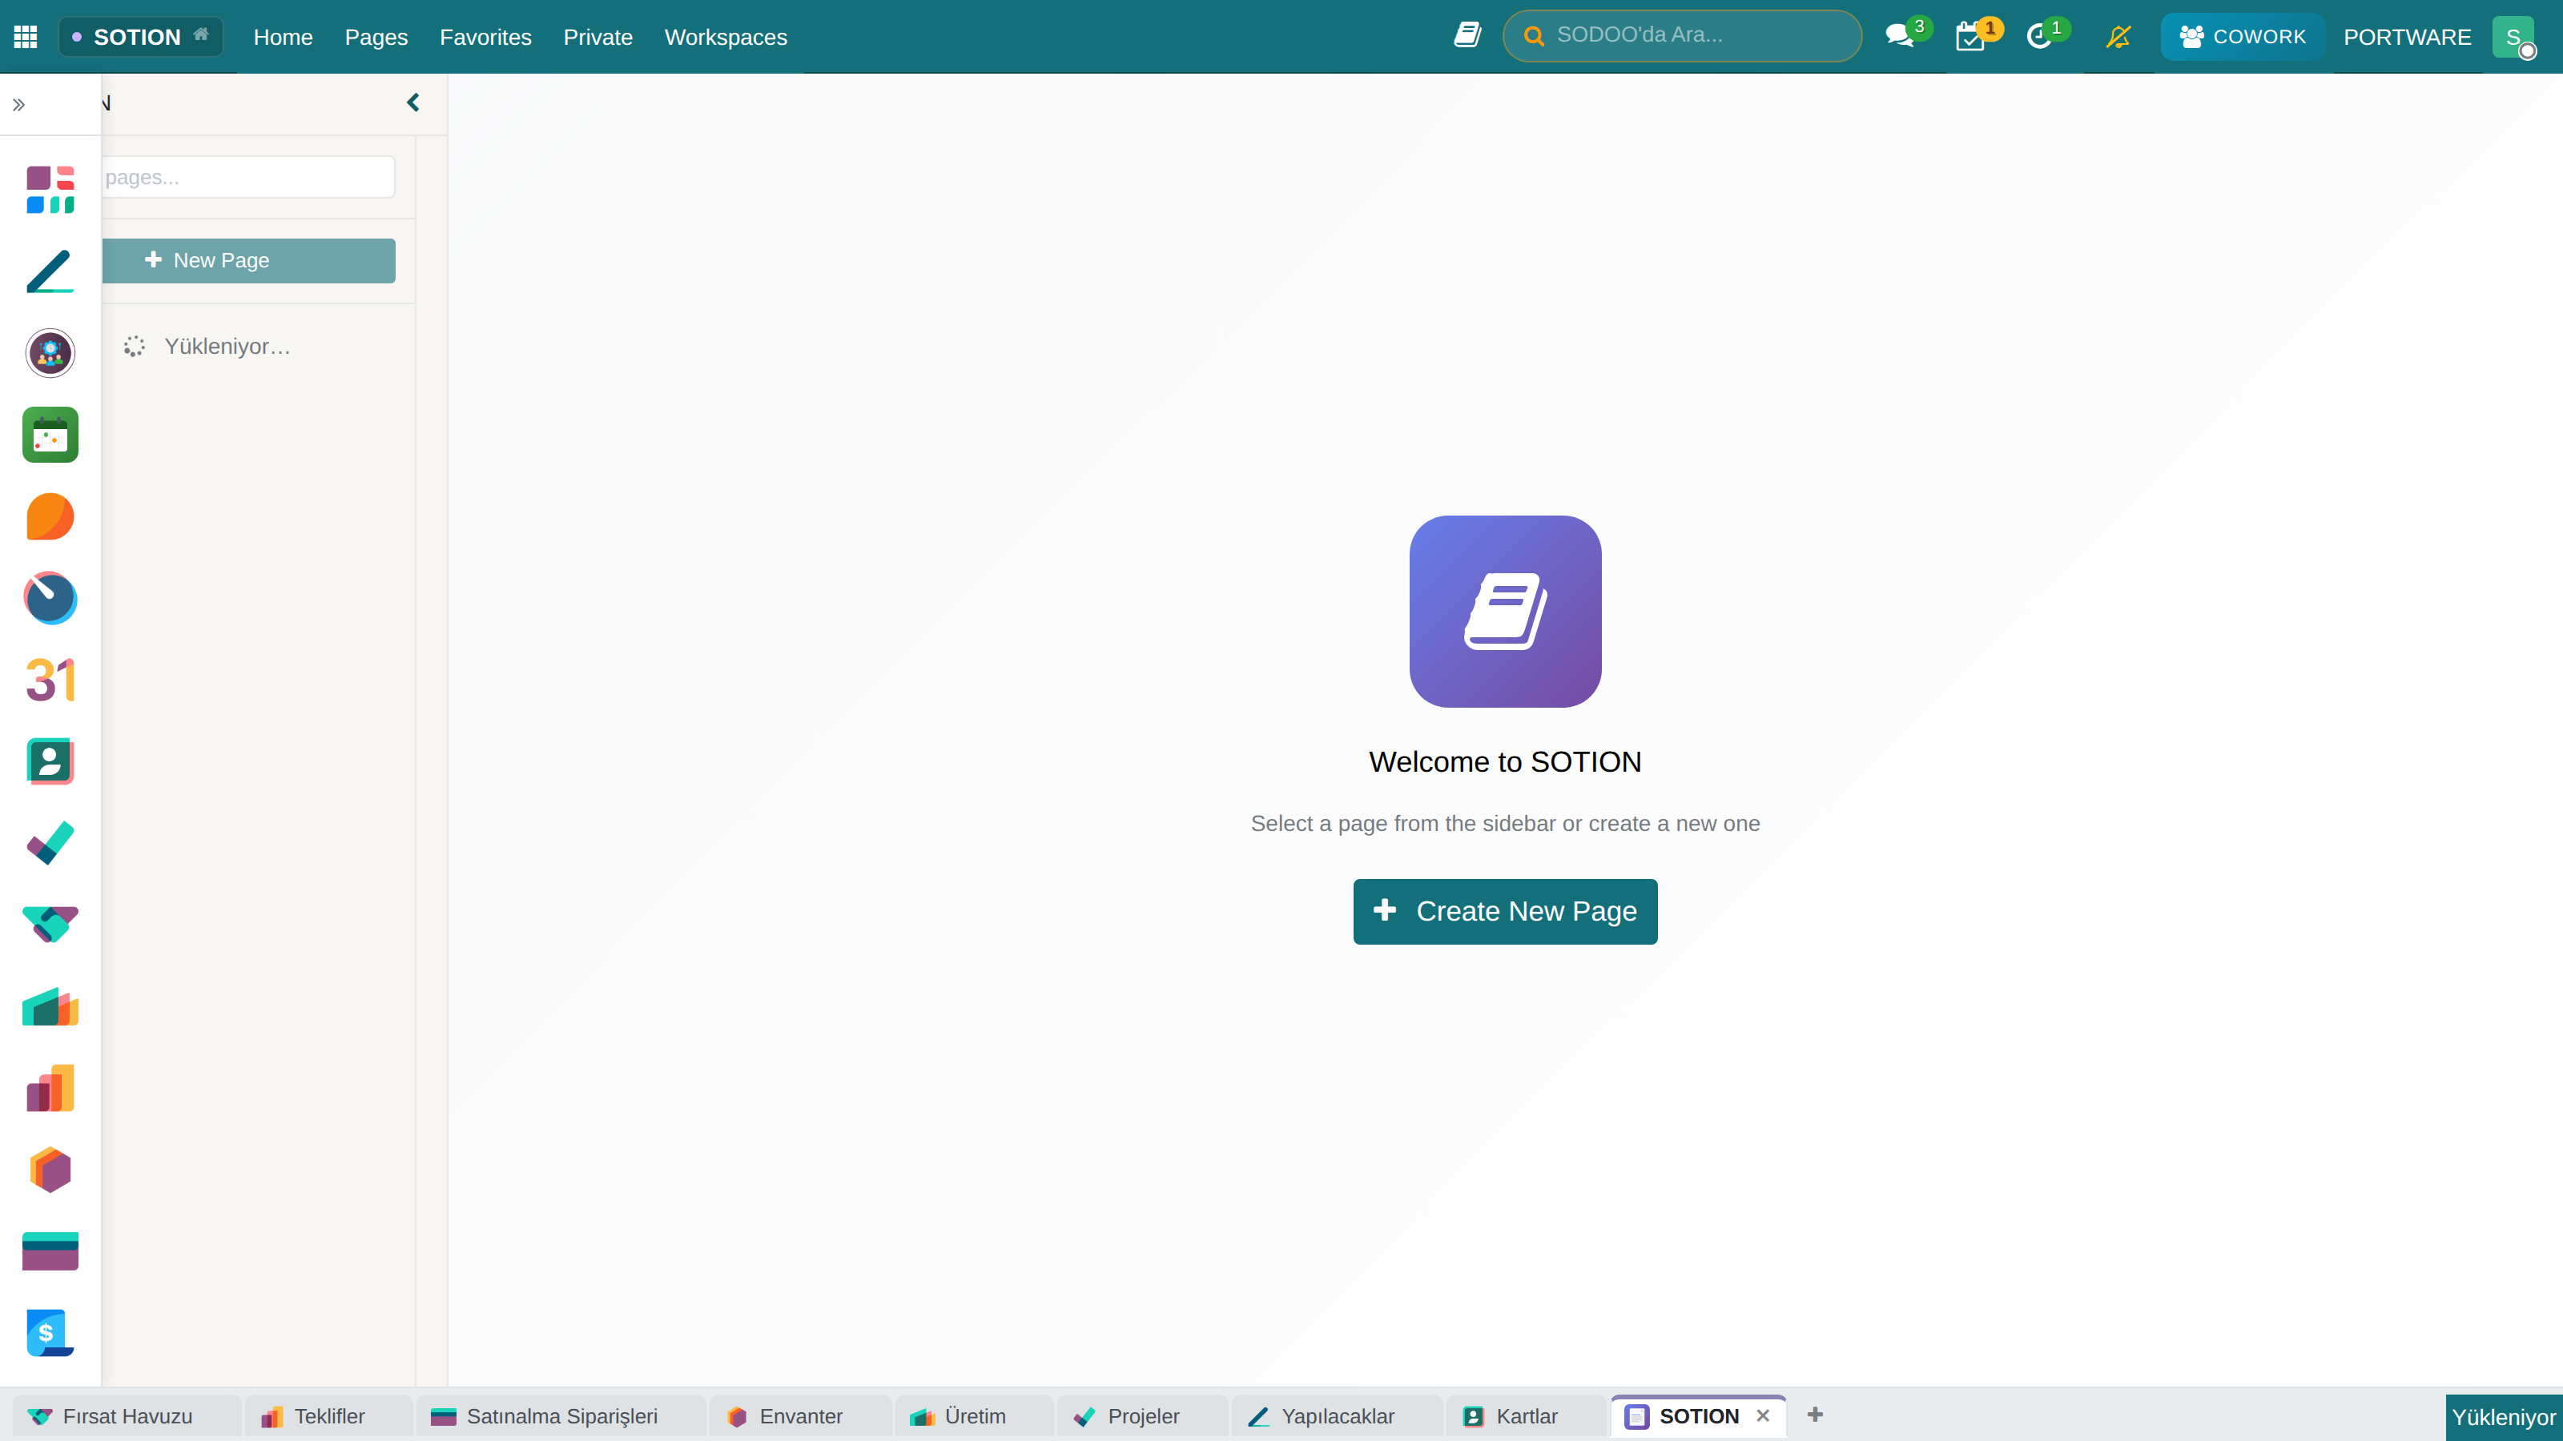This screenshot has height=1441, width=2563.
Task: Open the teal factory manufacturing app
Action: pyautogui.click(x=50, y=1006)
